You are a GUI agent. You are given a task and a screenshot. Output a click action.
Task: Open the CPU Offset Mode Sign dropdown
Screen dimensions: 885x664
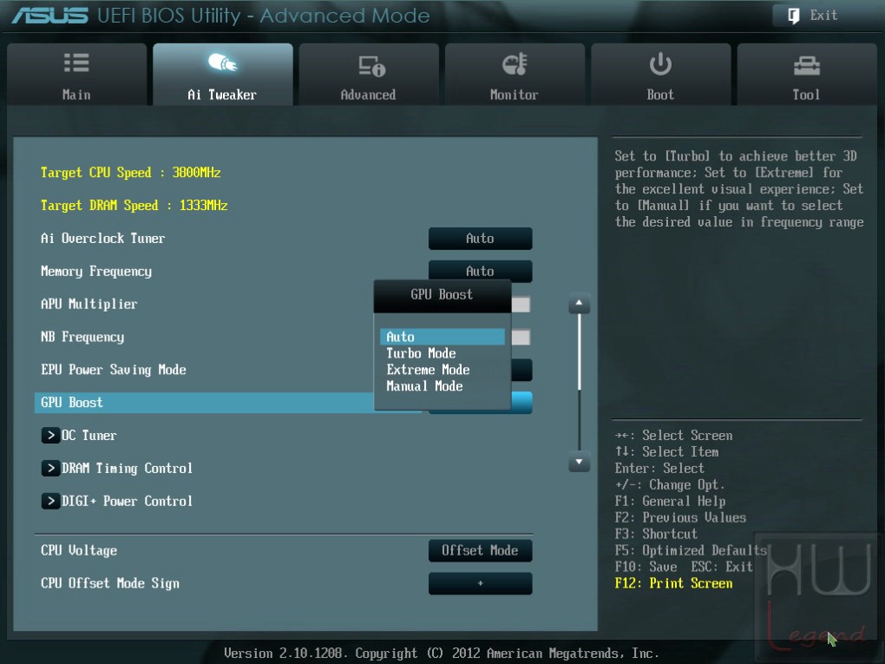tap(481, 583)
